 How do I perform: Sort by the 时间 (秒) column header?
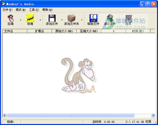138,31
